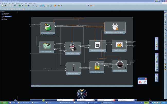Open the PLM Access menu

pos(5,3)
